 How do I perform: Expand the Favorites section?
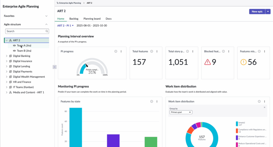coord(46,16)
